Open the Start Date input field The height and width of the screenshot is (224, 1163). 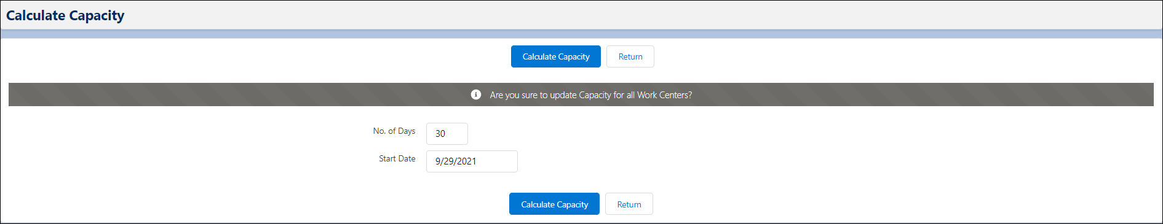point(472,161)
